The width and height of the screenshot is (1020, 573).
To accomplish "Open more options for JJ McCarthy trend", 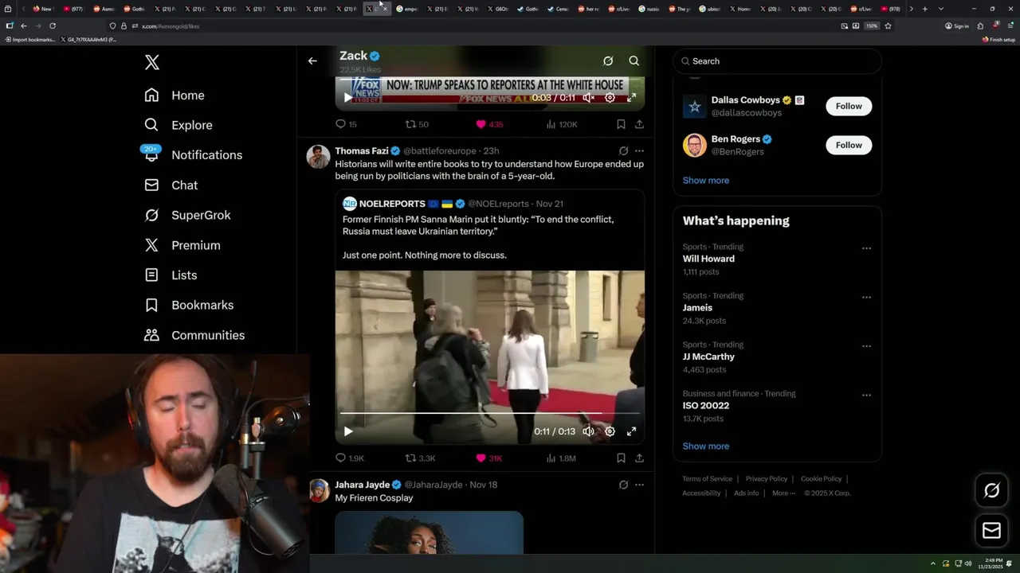I will pos(866,346).
